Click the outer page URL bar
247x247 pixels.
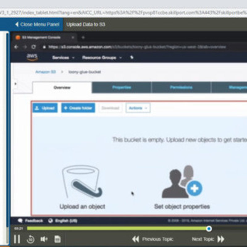coord(124,12)
